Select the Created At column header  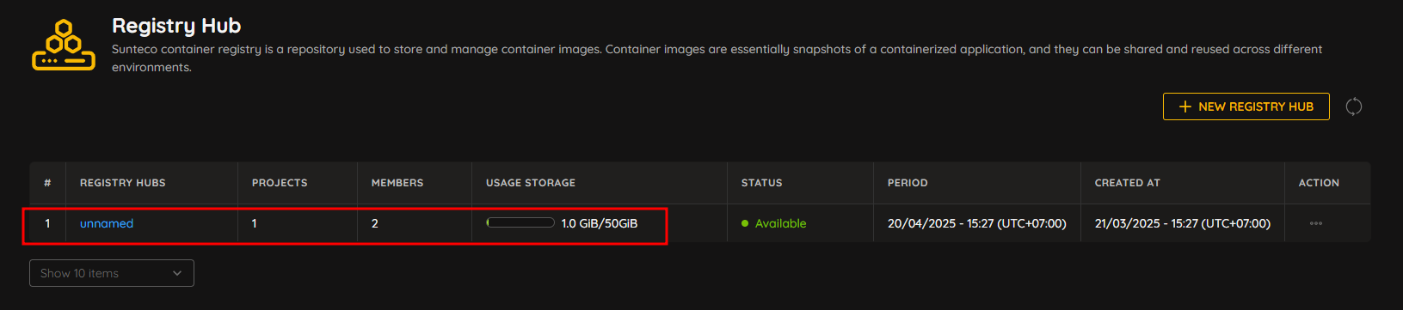click(1128, 183)
